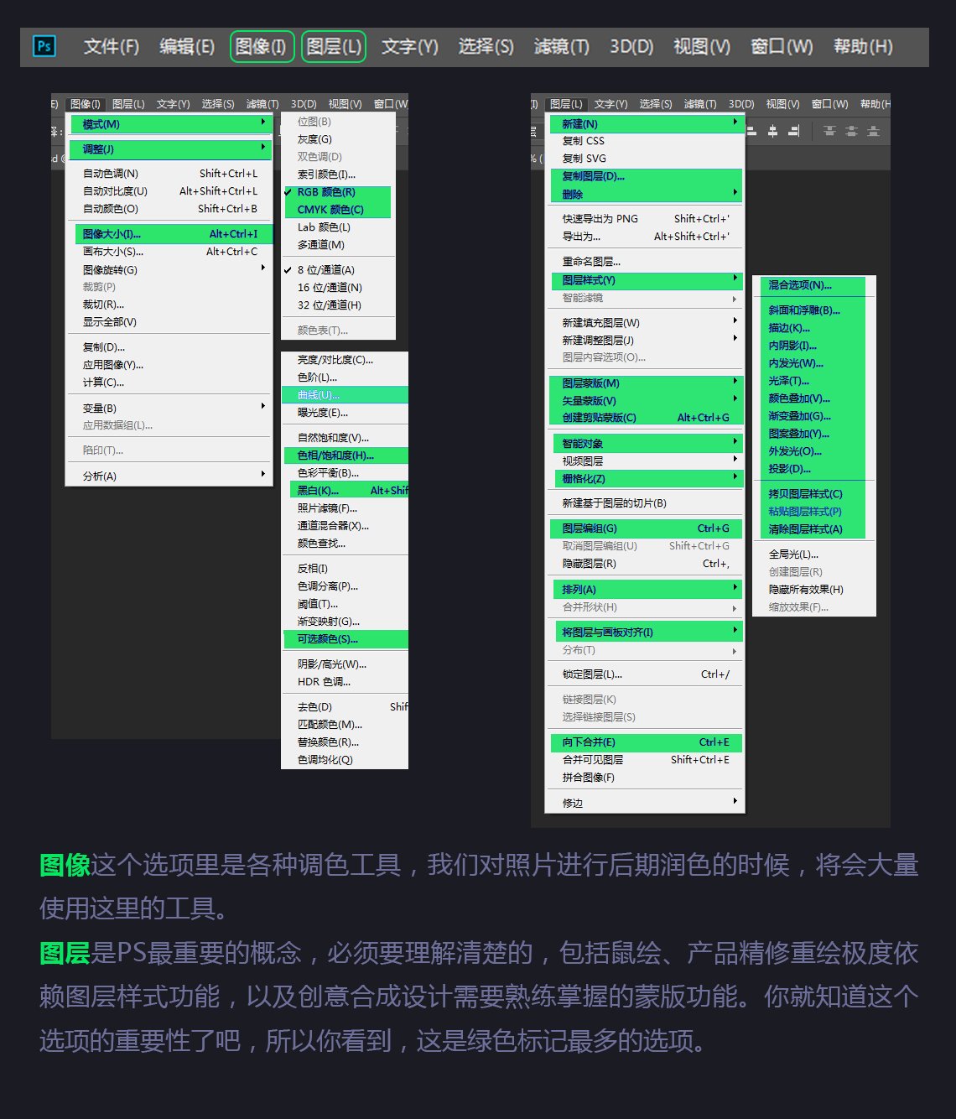Expand the 新建(N) submenu arrow

point(735,122)
